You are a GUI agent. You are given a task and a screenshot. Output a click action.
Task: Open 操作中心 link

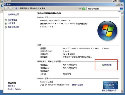coord(12,86)
